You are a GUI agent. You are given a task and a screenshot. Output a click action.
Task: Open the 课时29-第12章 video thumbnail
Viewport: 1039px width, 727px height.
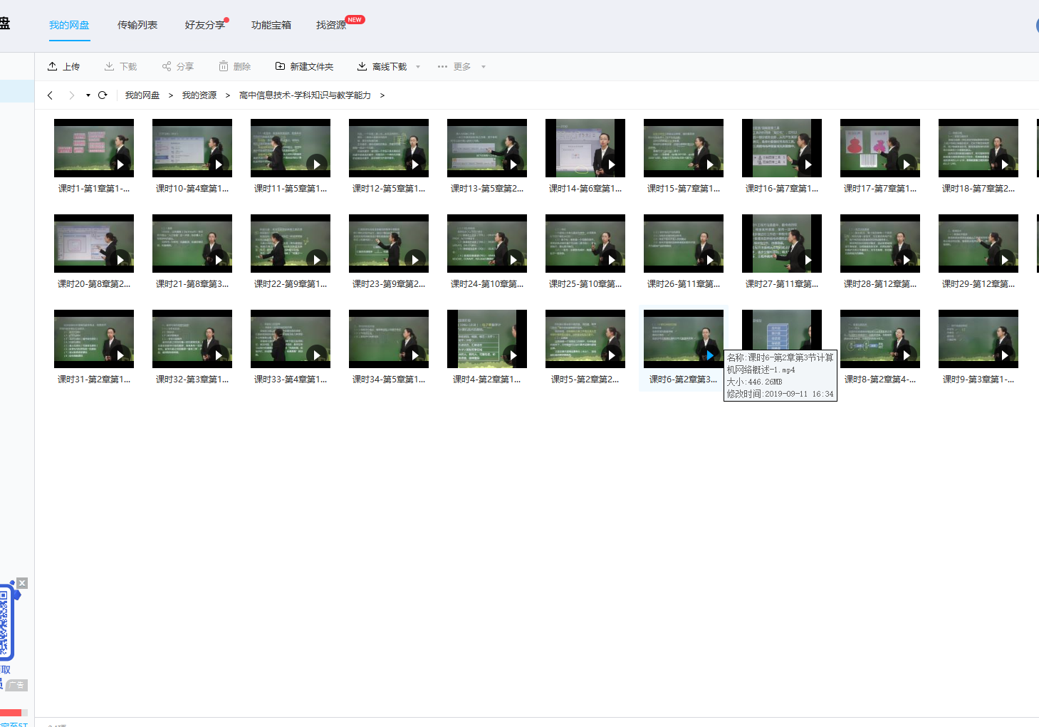[x=978, y=244]
